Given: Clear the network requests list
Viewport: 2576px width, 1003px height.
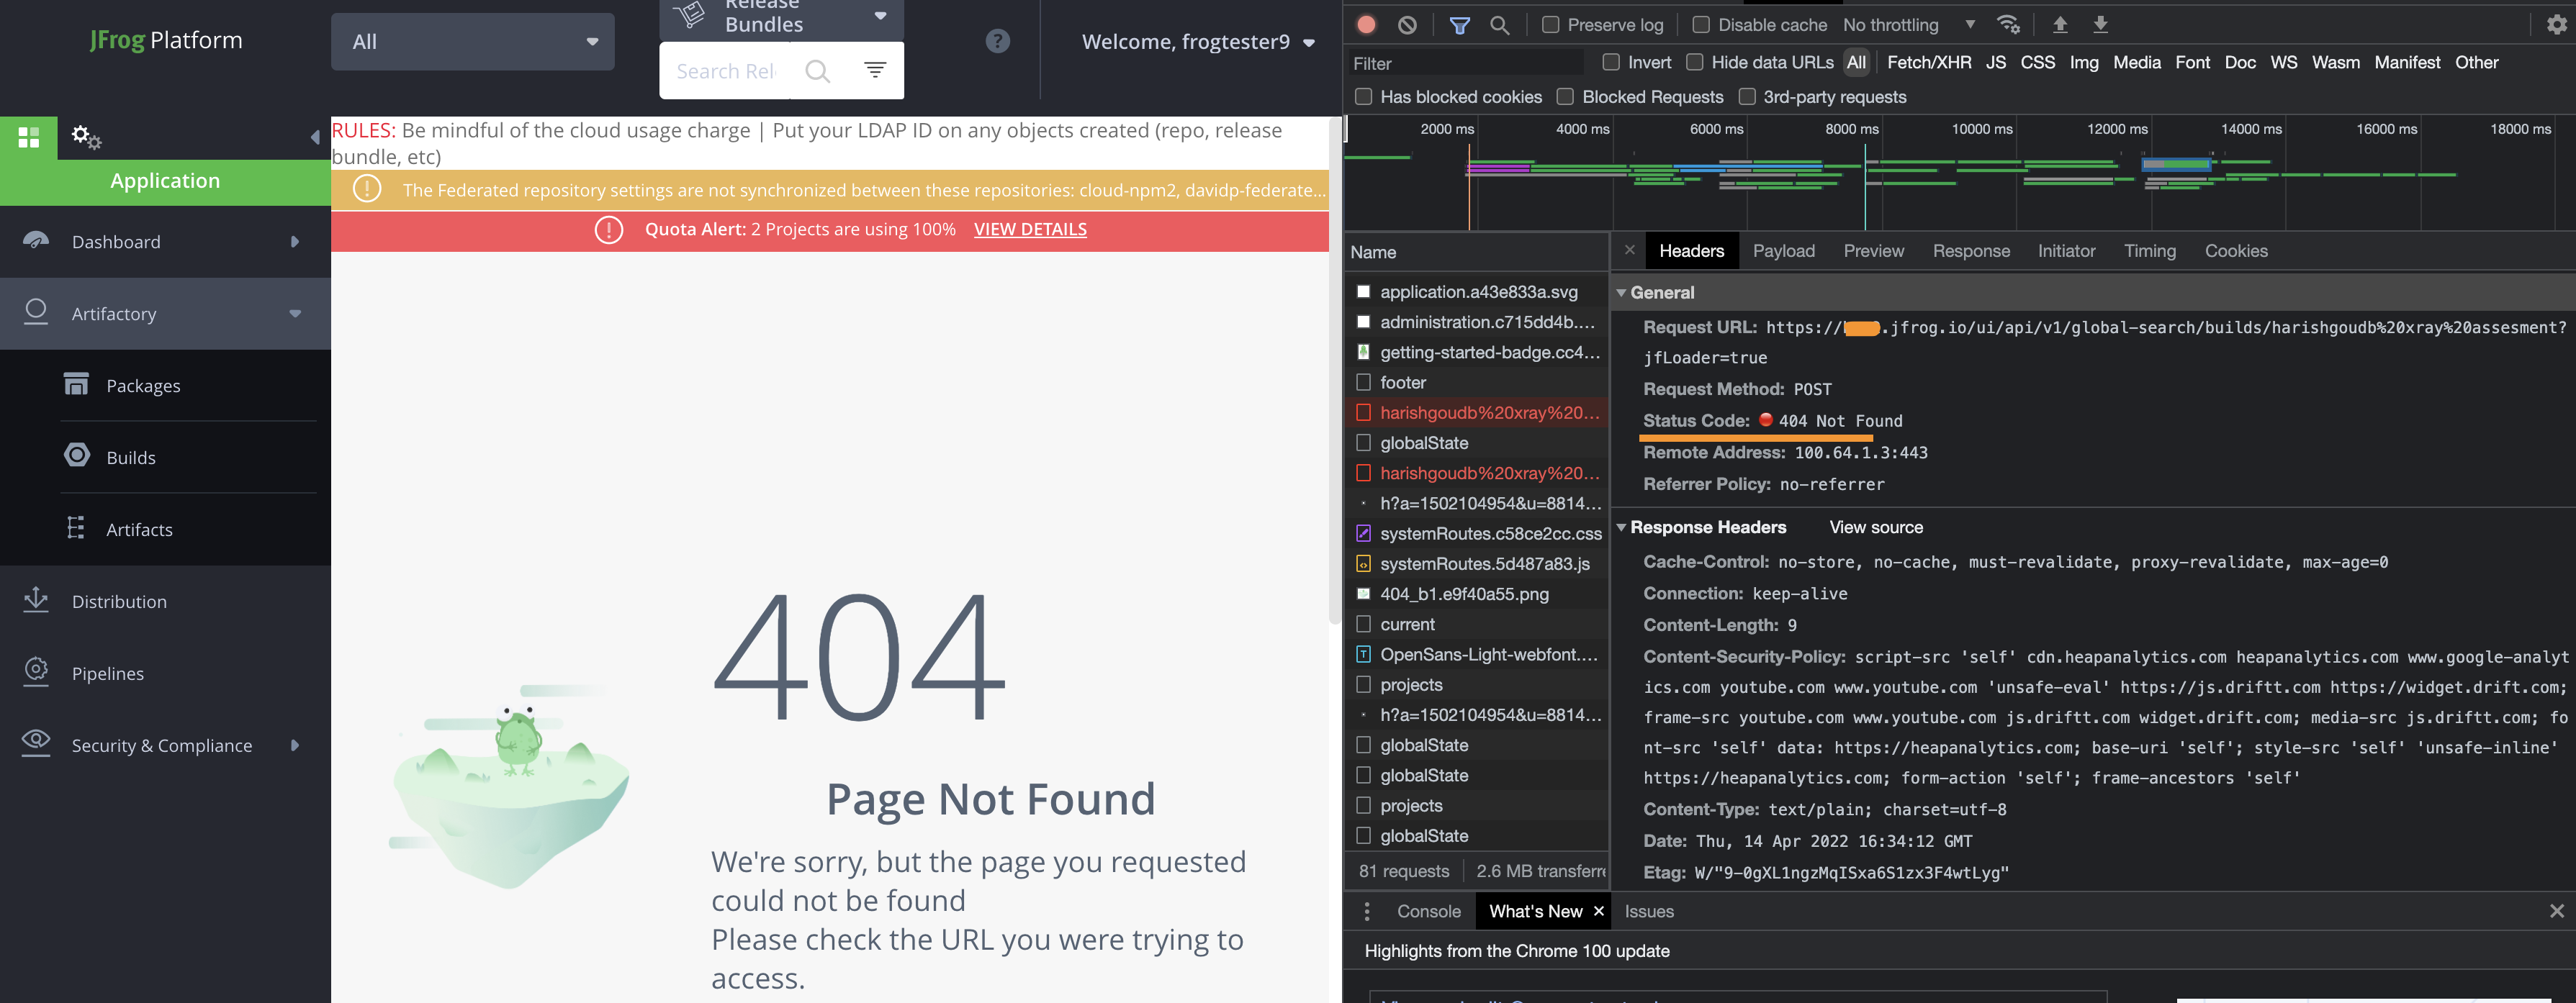Looking at the screenshot, I should (x=1407, y=24).
